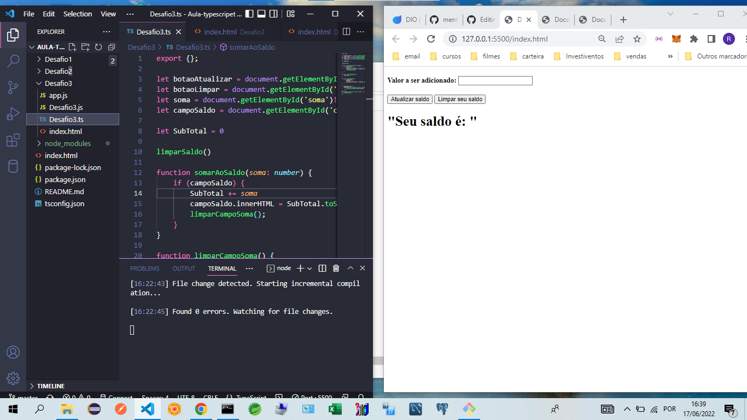Open the File menu
This screenshot has width=747, height=420.
click(28, 14)
